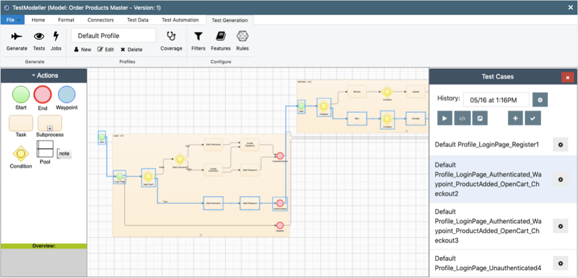Click the play run button in Test Cases
This screenshot has width=578, height=278.
tap(445, 118)
